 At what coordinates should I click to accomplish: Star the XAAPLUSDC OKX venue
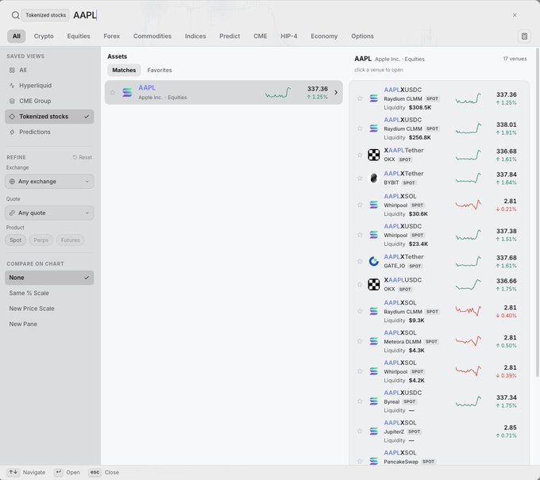tap(360, 285)
